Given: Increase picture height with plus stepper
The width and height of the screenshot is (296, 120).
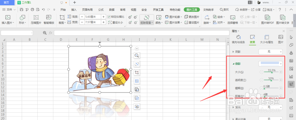Looking at the screenshot, I should point(103,17).
